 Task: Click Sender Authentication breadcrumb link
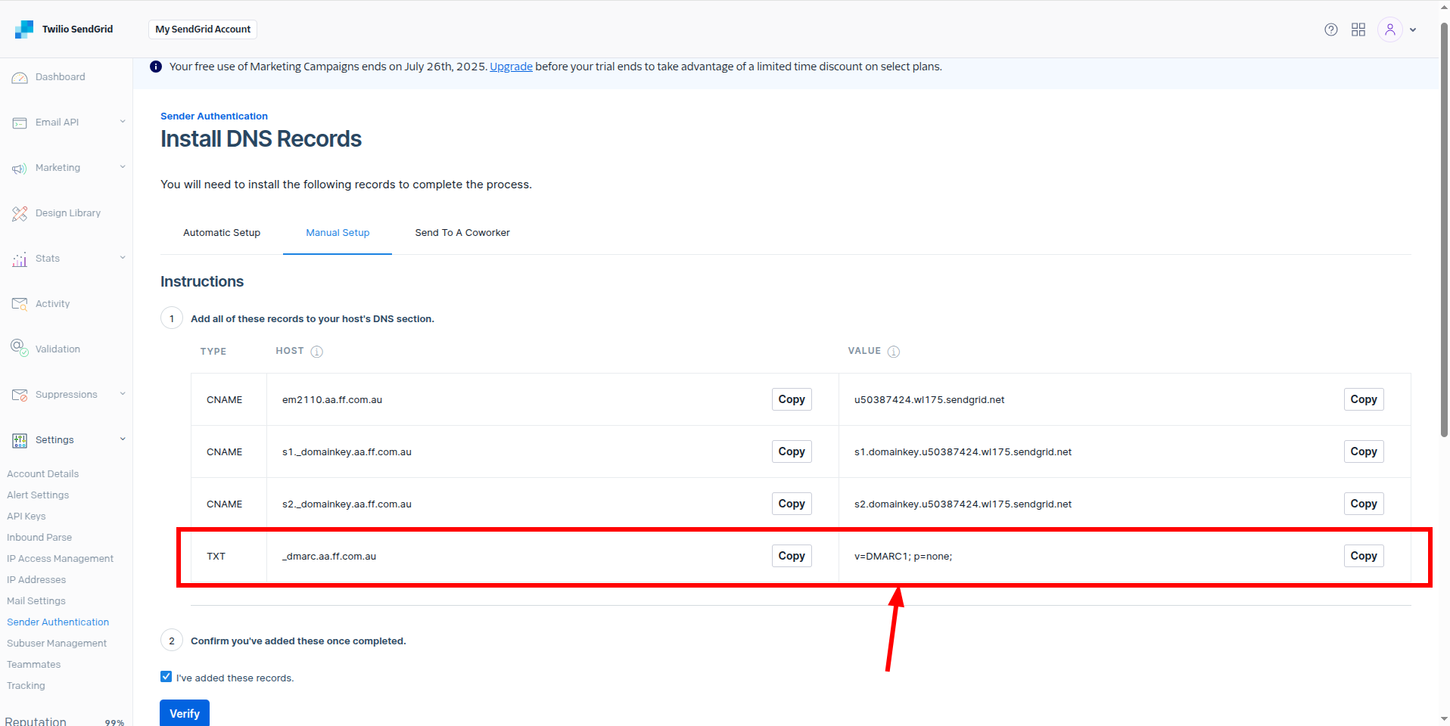(x=214, y=116)
